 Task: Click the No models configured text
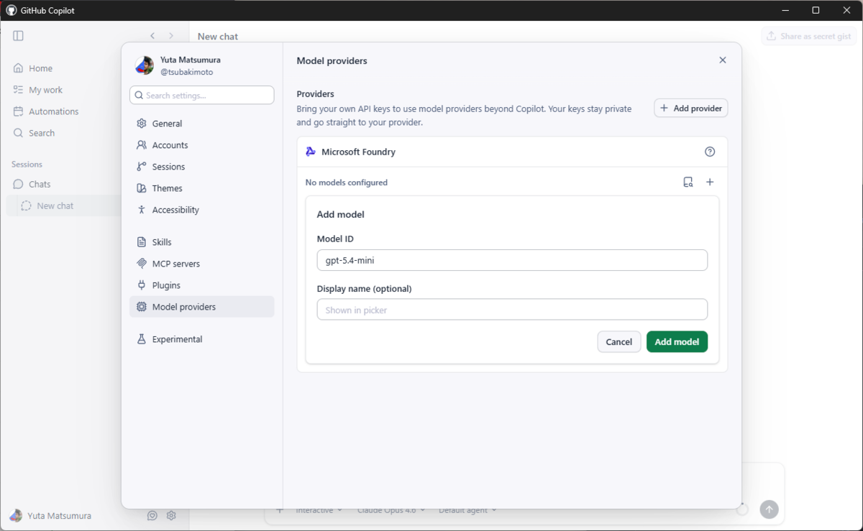(x=347, y=183)
